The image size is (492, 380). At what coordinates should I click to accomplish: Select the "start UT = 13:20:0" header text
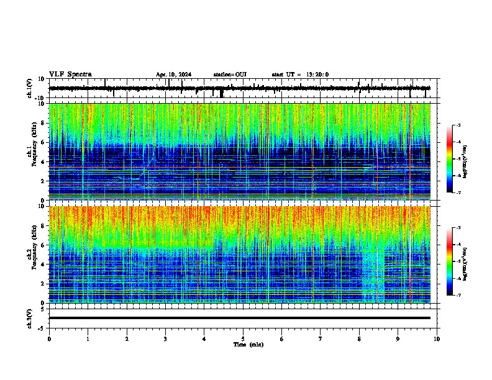[300, 75]
